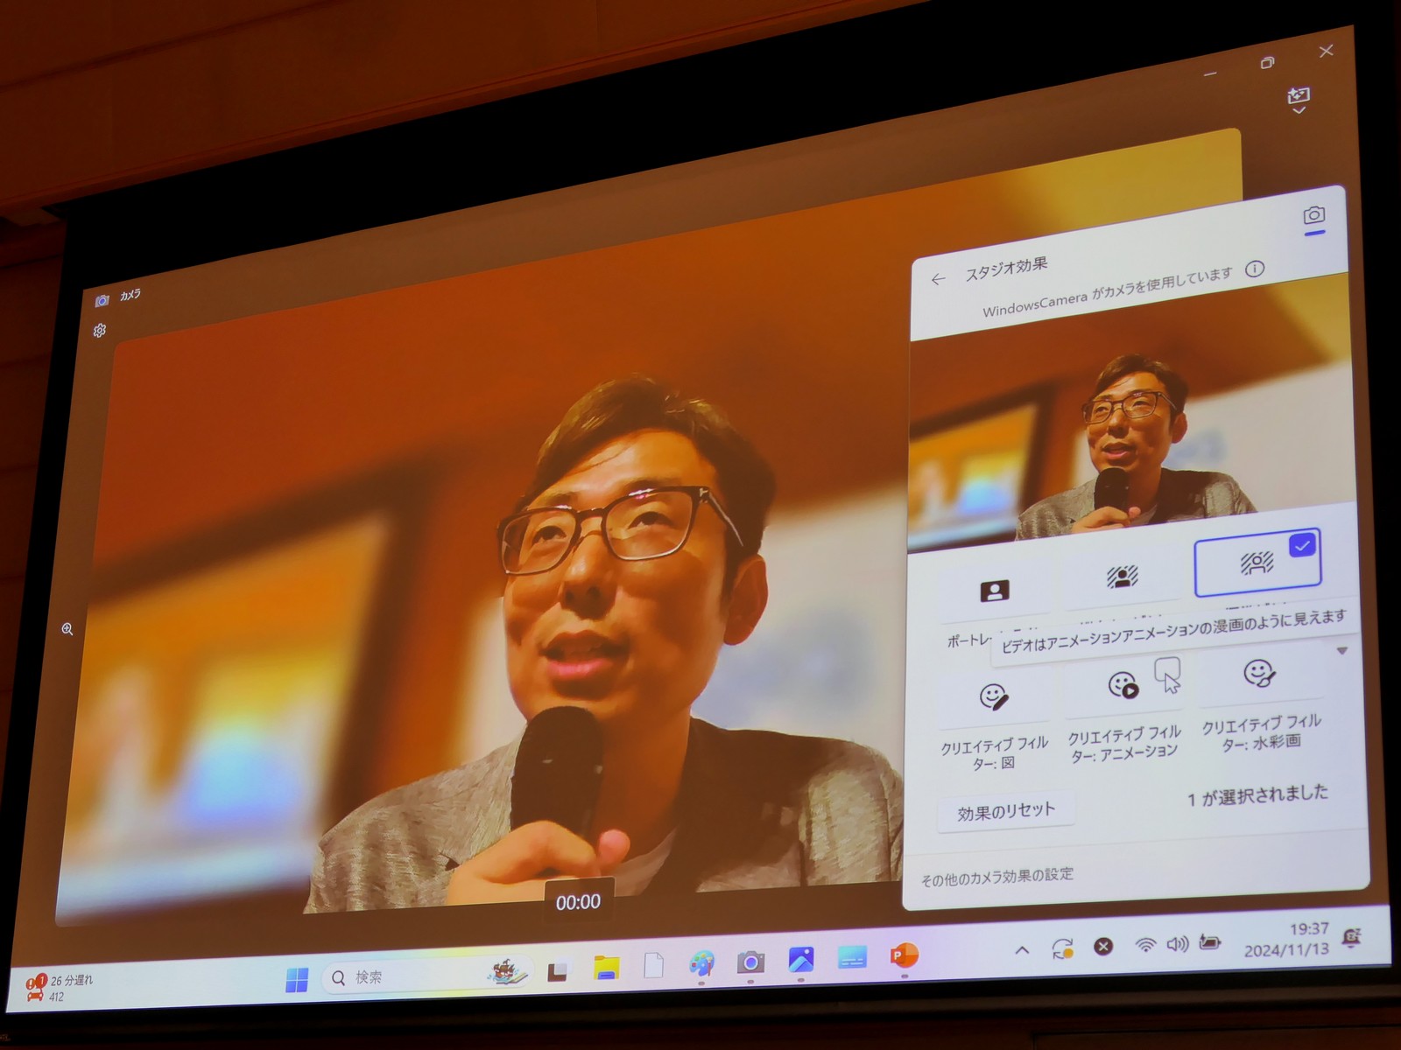The height and width of the screenshot is (1050, 1401).
Task: Click the スタジオ効果 panel heading
Action: (x=1006, y=269)
